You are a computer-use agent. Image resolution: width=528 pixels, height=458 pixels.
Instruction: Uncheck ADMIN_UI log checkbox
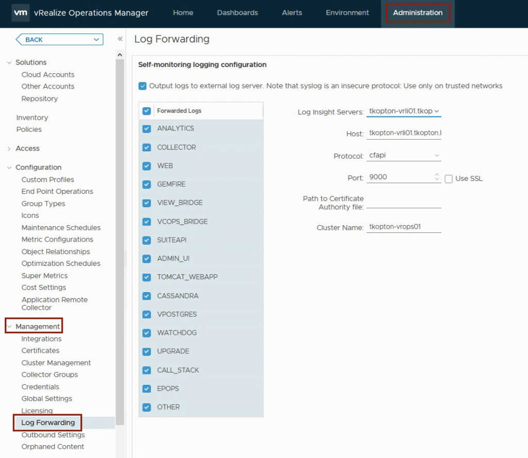146,259
